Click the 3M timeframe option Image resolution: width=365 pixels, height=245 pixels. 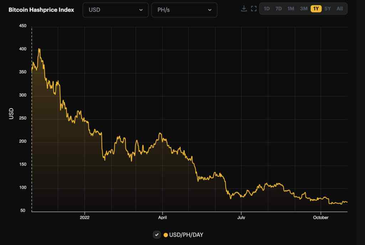tap(303, 9)
